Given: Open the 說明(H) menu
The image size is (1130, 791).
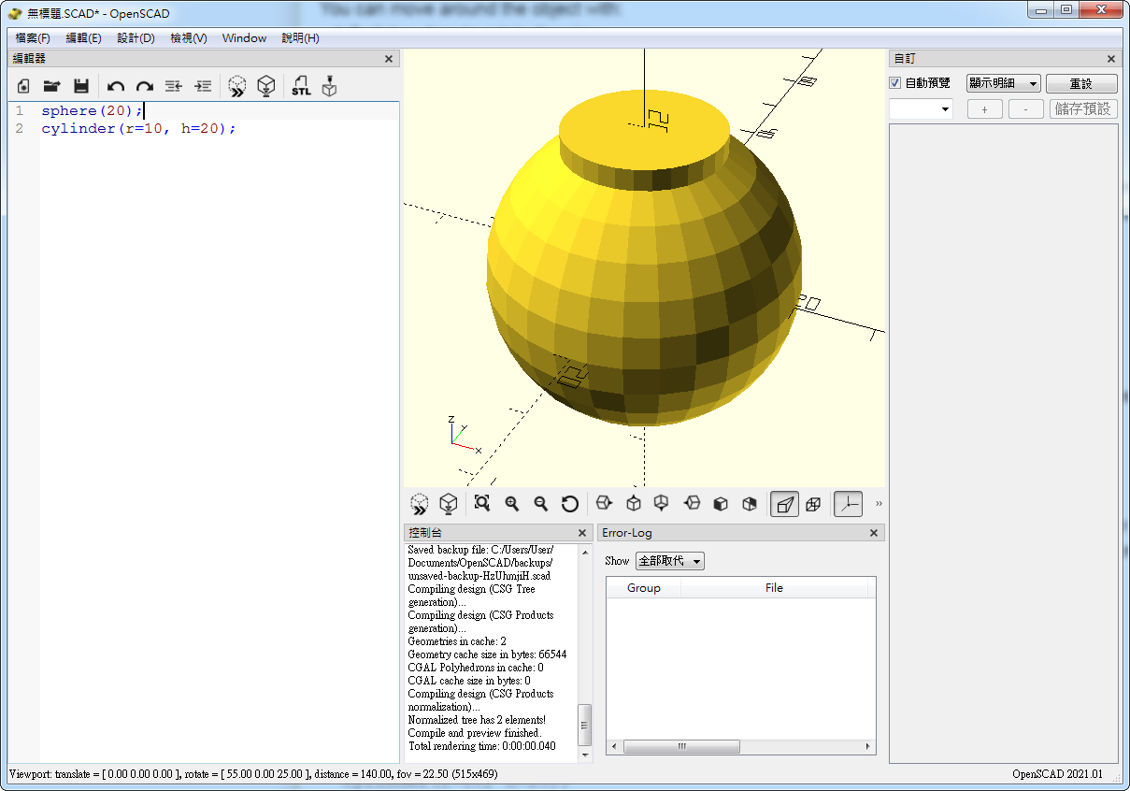Looking at the screenshot, I should pyautogui.click(x=300, y=38).
